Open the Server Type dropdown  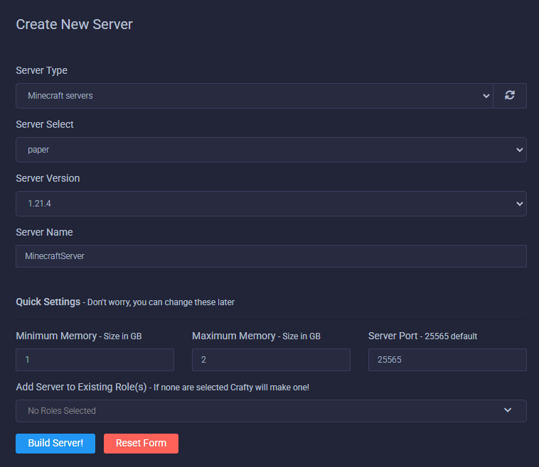[x=255, y=96]
